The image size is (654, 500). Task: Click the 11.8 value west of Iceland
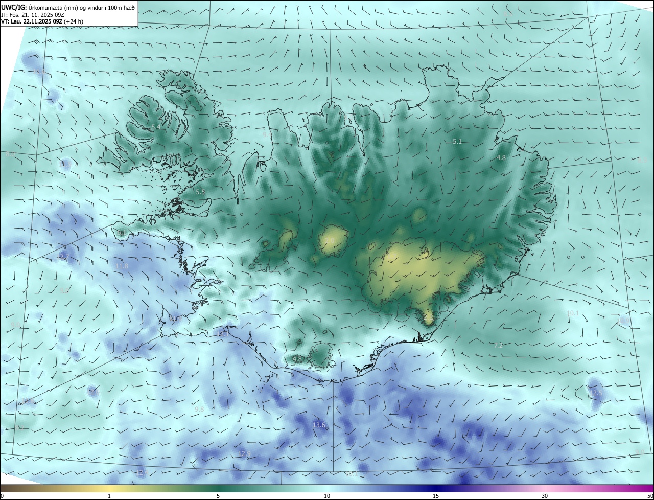[x=122, y=266]
